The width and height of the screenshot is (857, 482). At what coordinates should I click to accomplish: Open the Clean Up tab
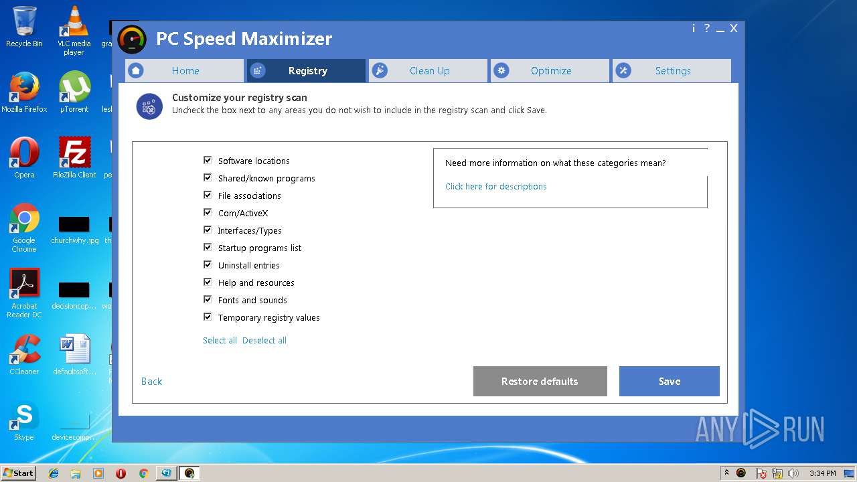click(x=428, y=70)
